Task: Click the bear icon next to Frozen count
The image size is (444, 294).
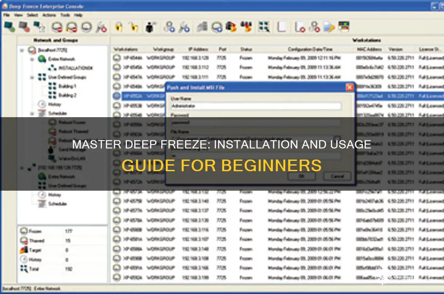Action: [x=23, y=231]
